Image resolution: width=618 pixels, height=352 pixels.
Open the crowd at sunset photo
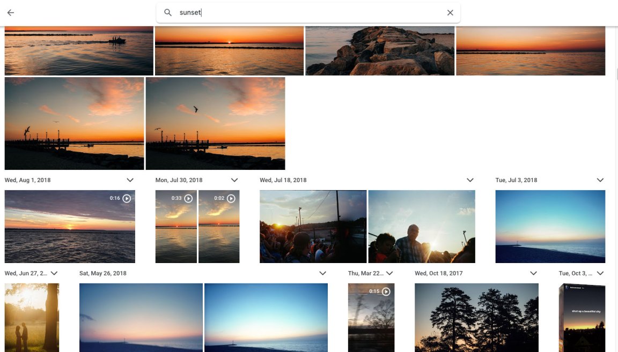click(x=313, y=227)
